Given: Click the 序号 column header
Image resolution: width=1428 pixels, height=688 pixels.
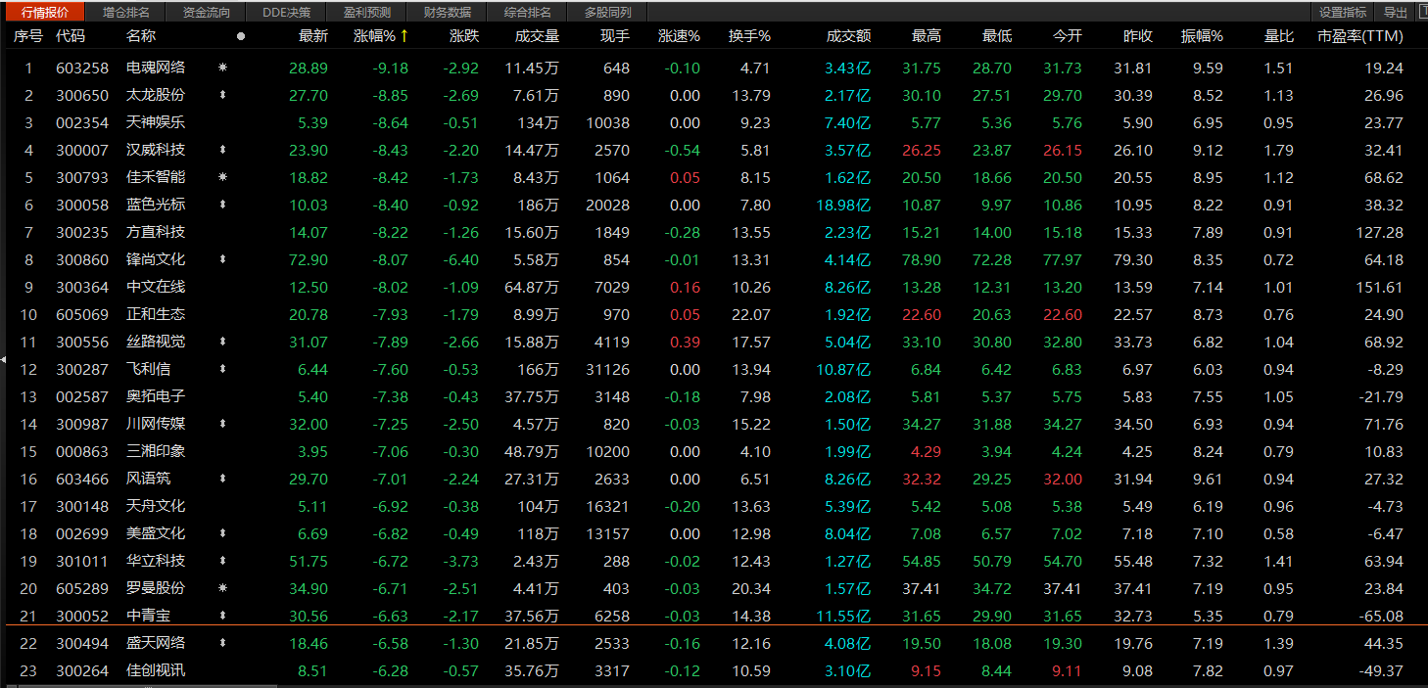Looking at the screenshot, I should (28, 36).
